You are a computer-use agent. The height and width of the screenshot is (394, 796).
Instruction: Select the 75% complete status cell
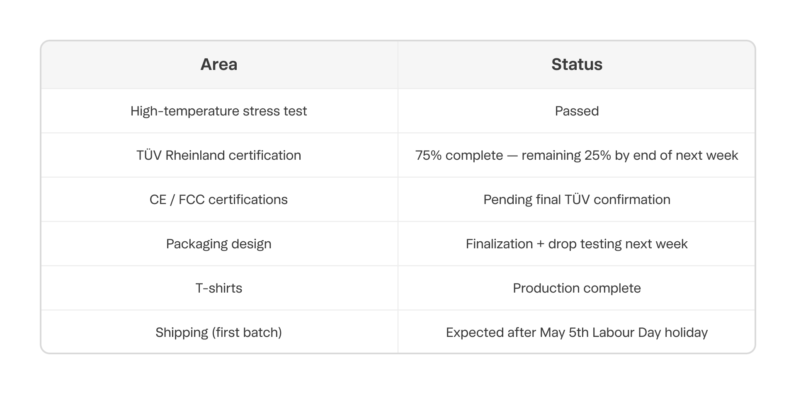point(577,155)
